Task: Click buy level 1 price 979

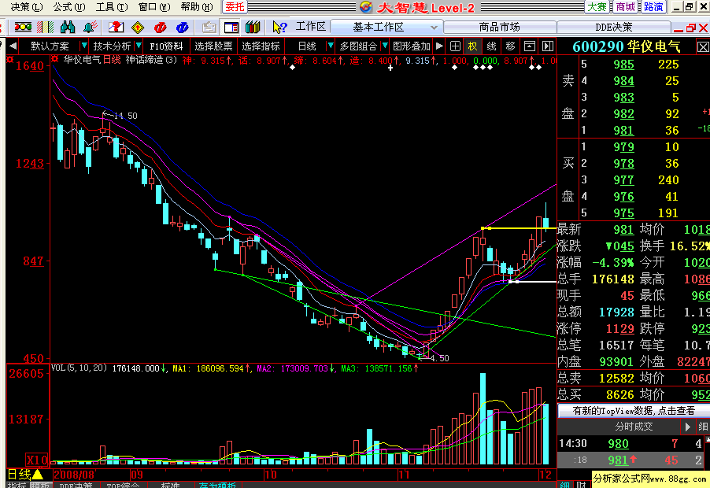Action: [x=623, y=146]
